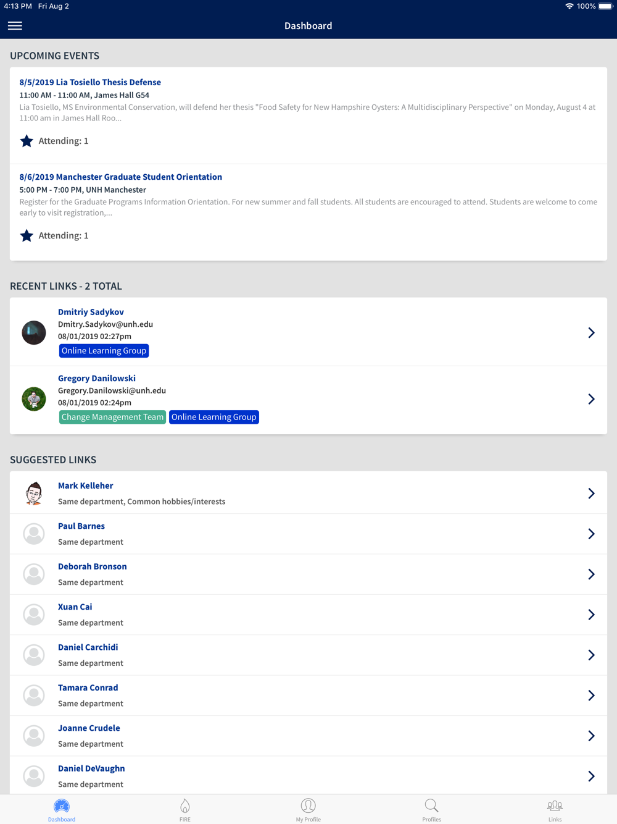The height and width of the screenshot is (824, 617).
Task: Open Deborah Bronson suggested link
Action: coord(308,574)
